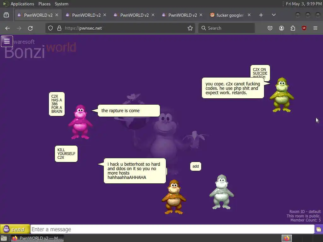Click show desktop icon in bottom panel
The width and height of the screenshot is (323, 242).
4,238
